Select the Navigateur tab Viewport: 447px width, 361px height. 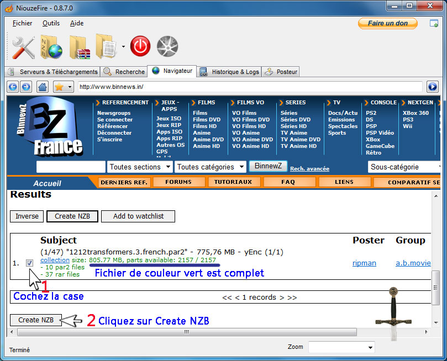172,71
